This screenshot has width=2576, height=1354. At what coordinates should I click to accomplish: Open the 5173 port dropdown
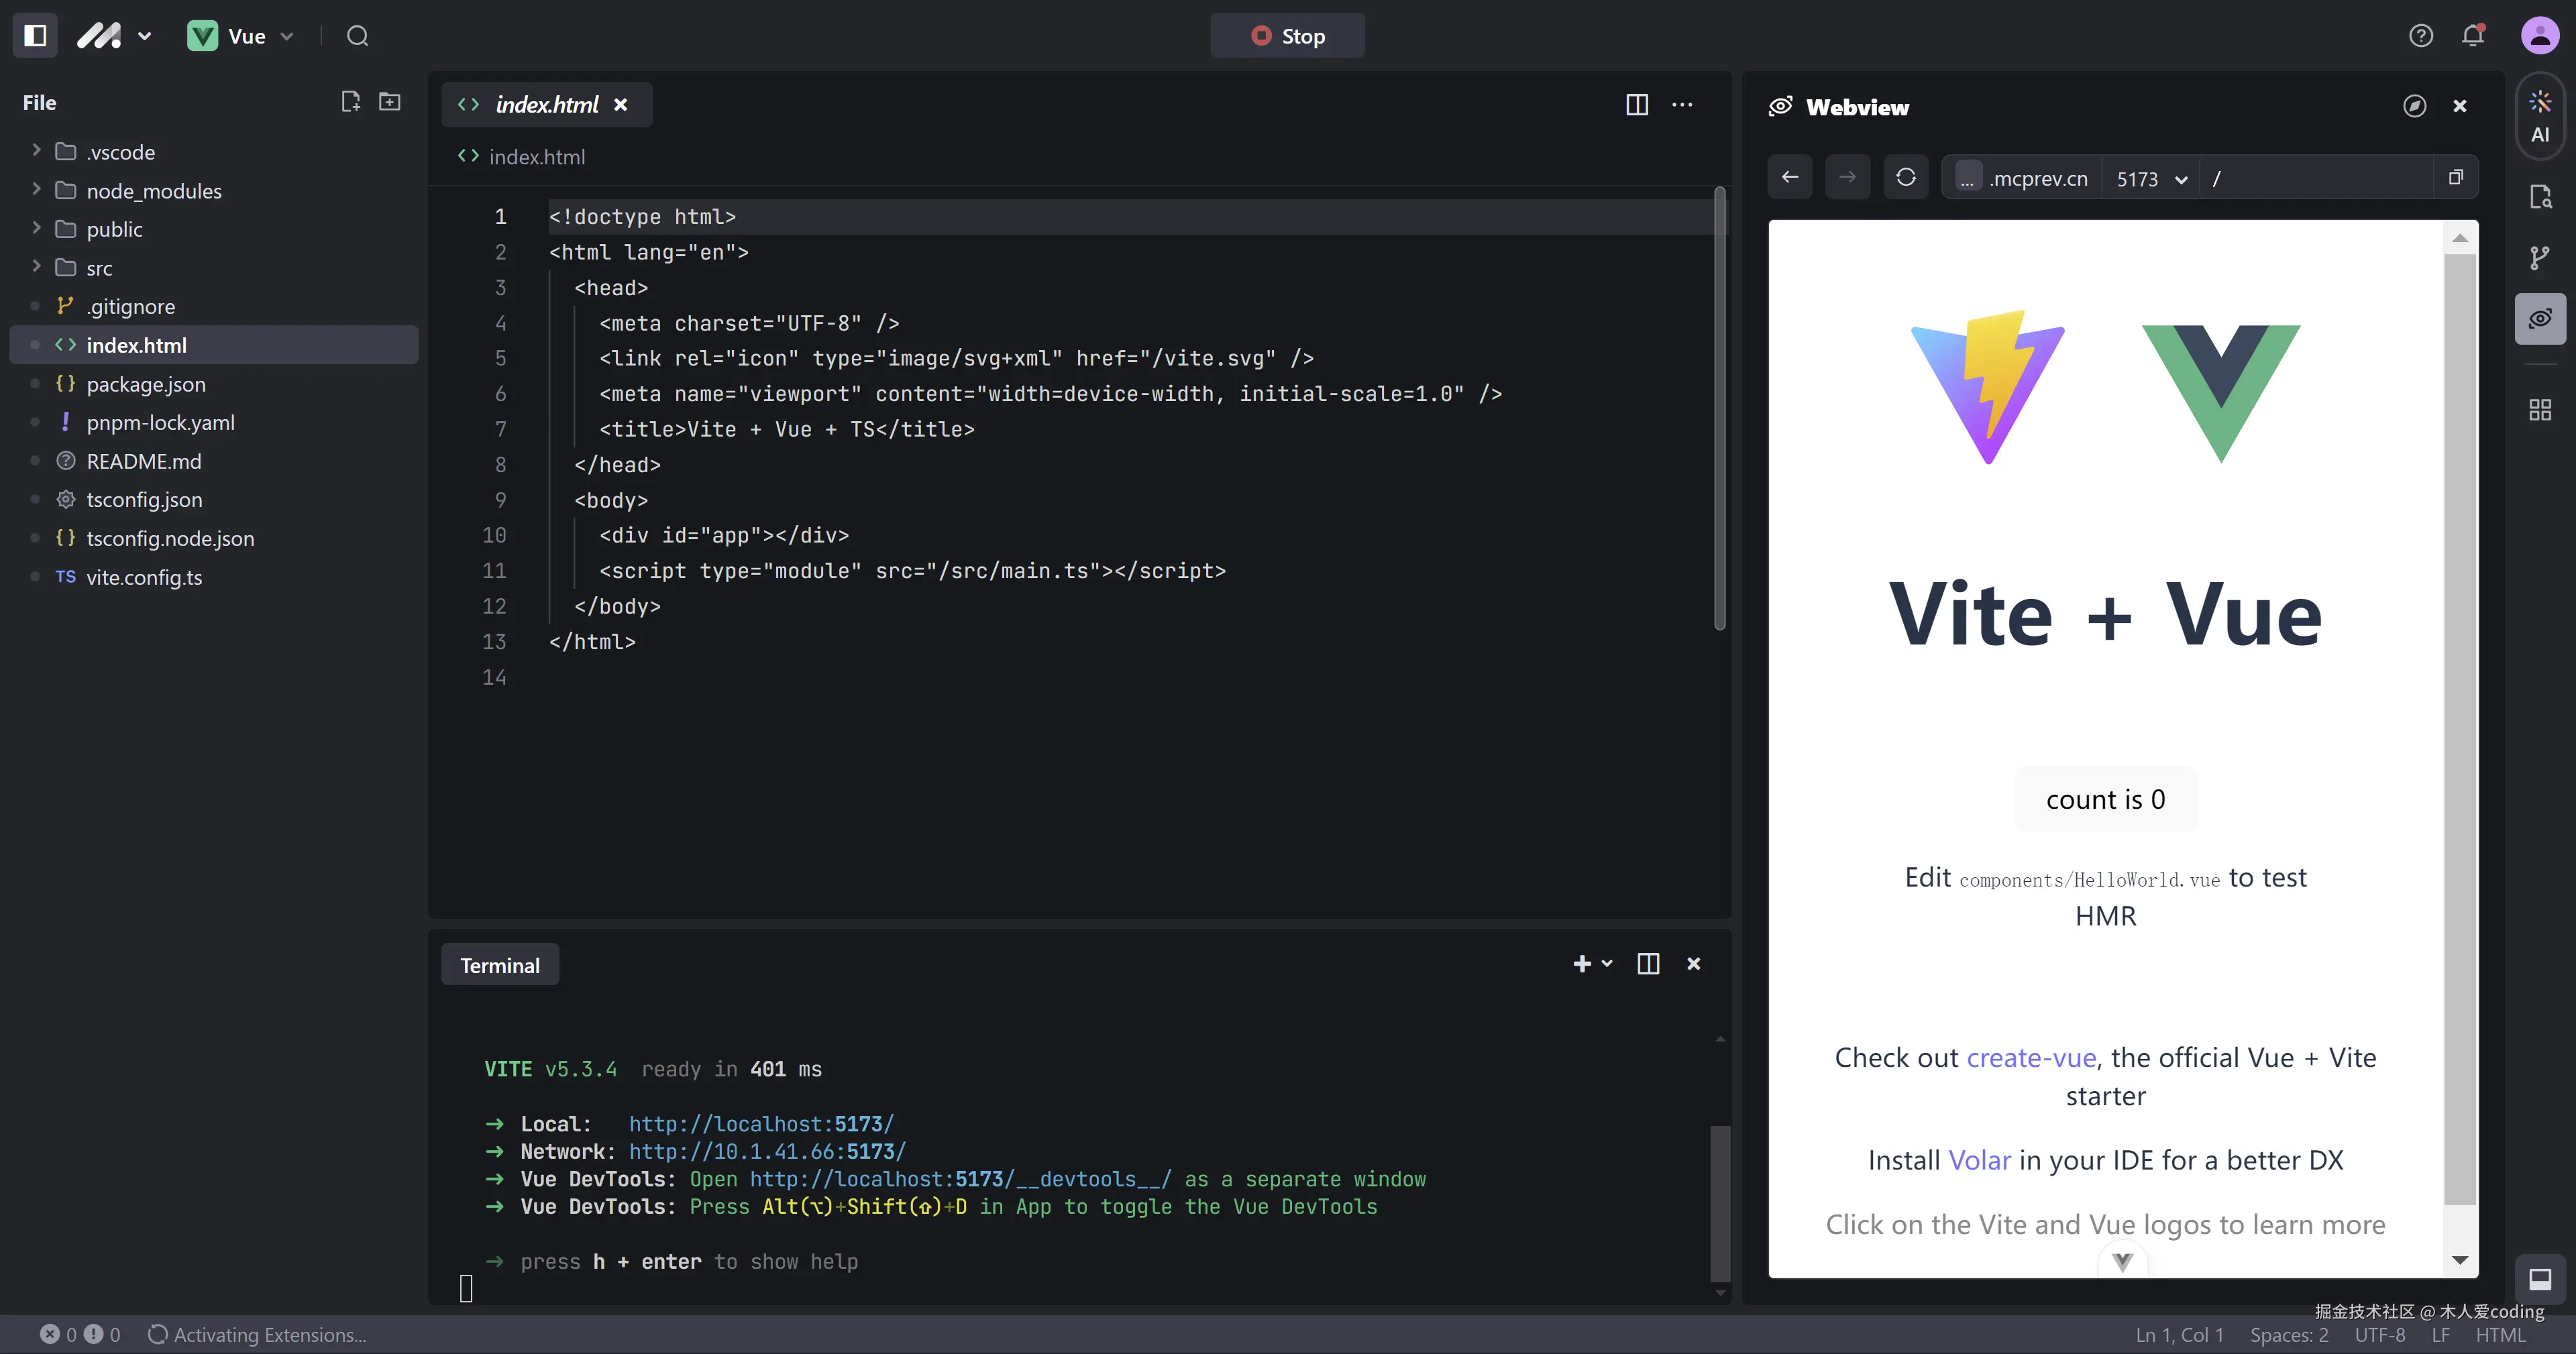2152,179
